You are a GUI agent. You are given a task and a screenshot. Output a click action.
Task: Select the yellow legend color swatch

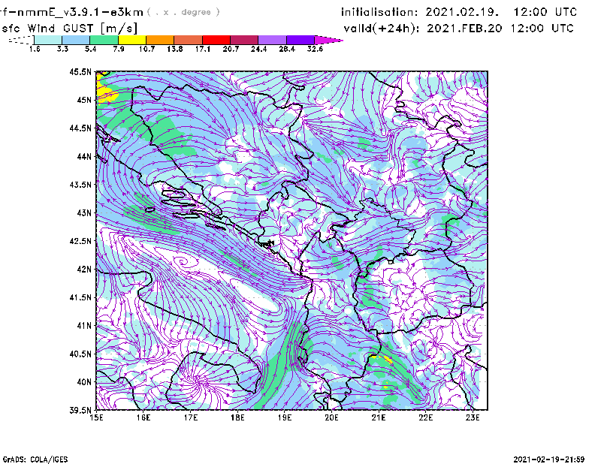[x=132, y=40]
